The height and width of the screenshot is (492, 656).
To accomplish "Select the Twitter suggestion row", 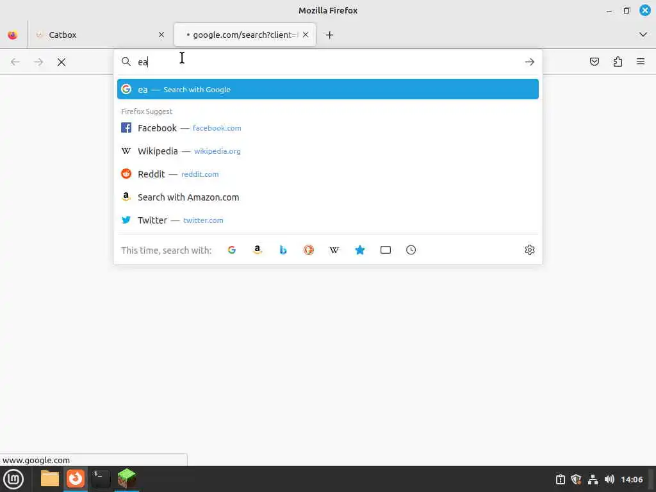I will tap(328, 220).
